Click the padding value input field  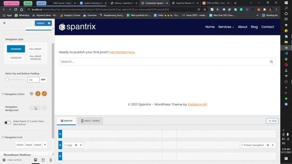click(x=33, y=80)
